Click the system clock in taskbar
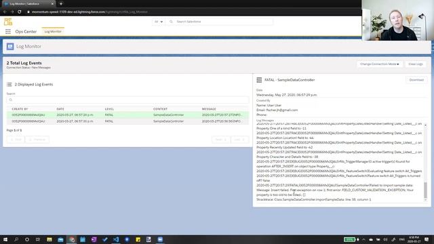This screenshot has width=434, height=244. tap(414, 239)
